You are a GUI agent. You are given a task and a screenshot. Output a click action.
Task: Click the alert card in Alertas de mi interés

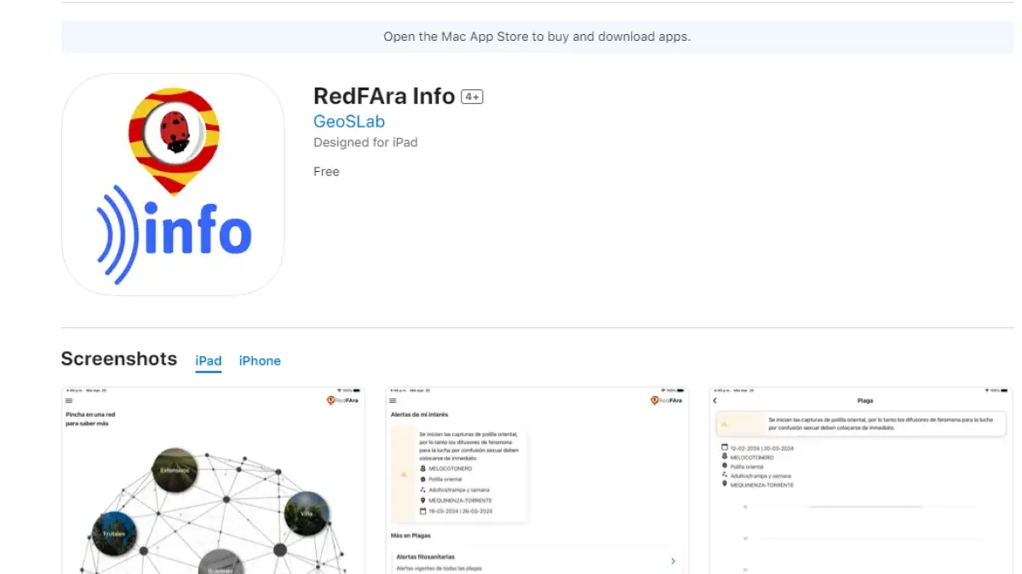click(x=460, y=474)
